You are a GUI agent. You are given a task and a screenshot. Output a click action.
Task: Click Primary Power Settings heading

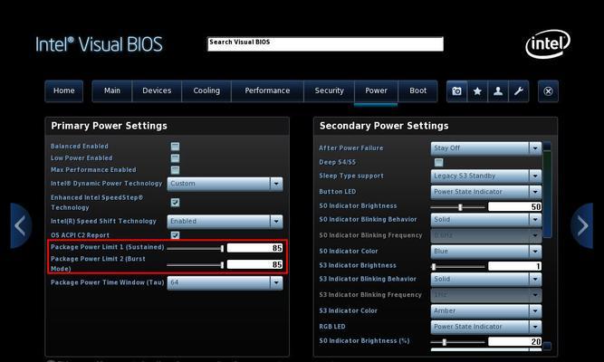(x=109, y=126)
